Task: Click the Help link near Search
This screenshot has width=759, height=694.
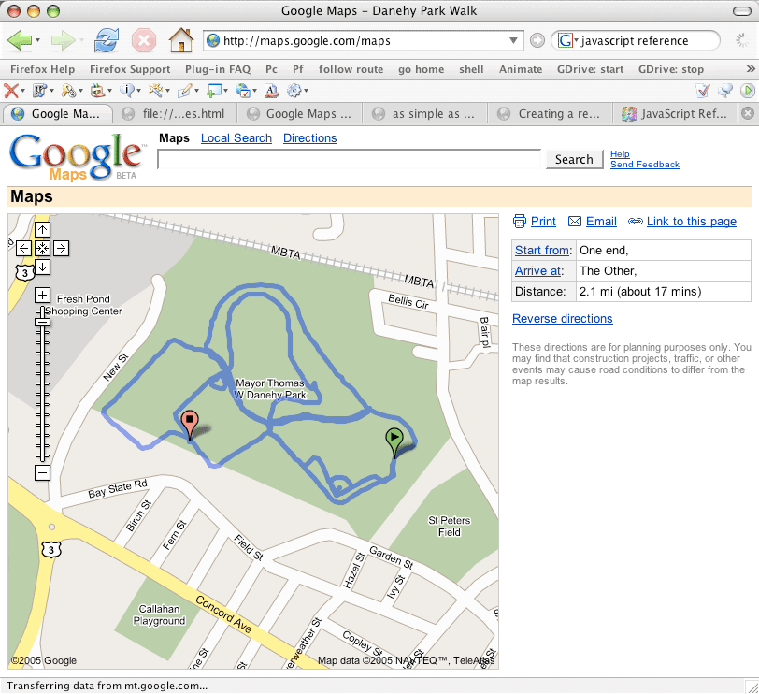Action: [620, 154]
